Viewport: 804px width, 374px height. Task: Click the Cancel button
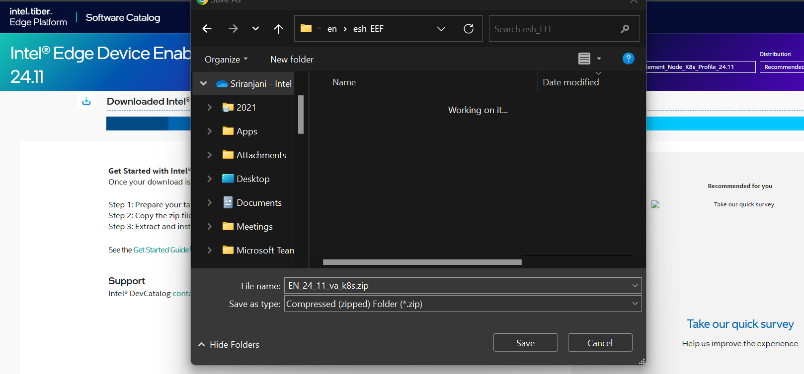[600, 343]
